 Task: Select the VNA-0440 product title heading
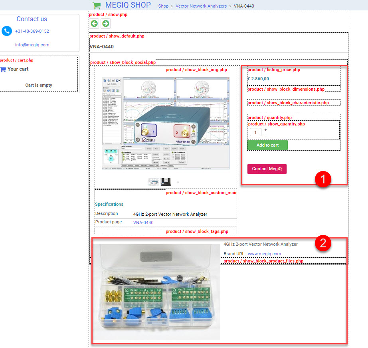[x=102, y=46]
